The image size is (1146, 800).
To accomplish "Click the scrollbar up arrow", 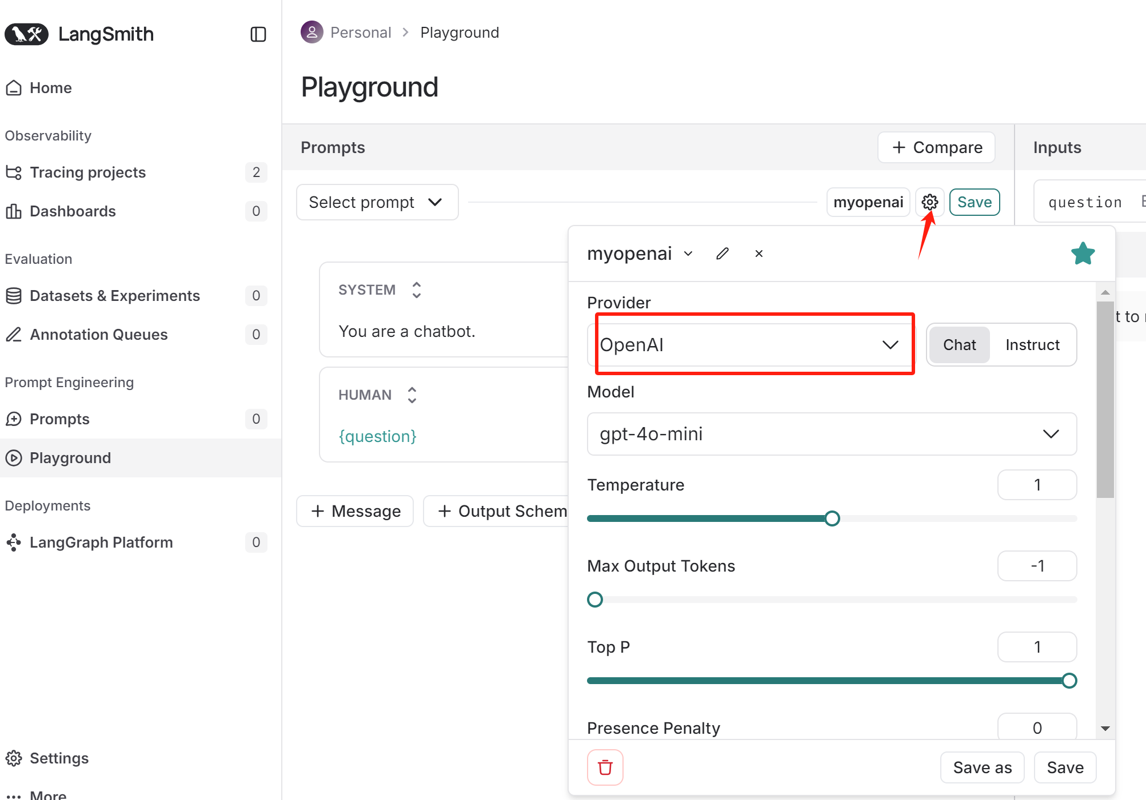I will (1105, 292).
